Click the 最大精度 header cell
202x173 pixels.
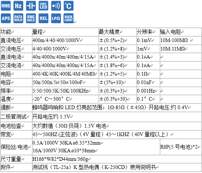[118, 32]
